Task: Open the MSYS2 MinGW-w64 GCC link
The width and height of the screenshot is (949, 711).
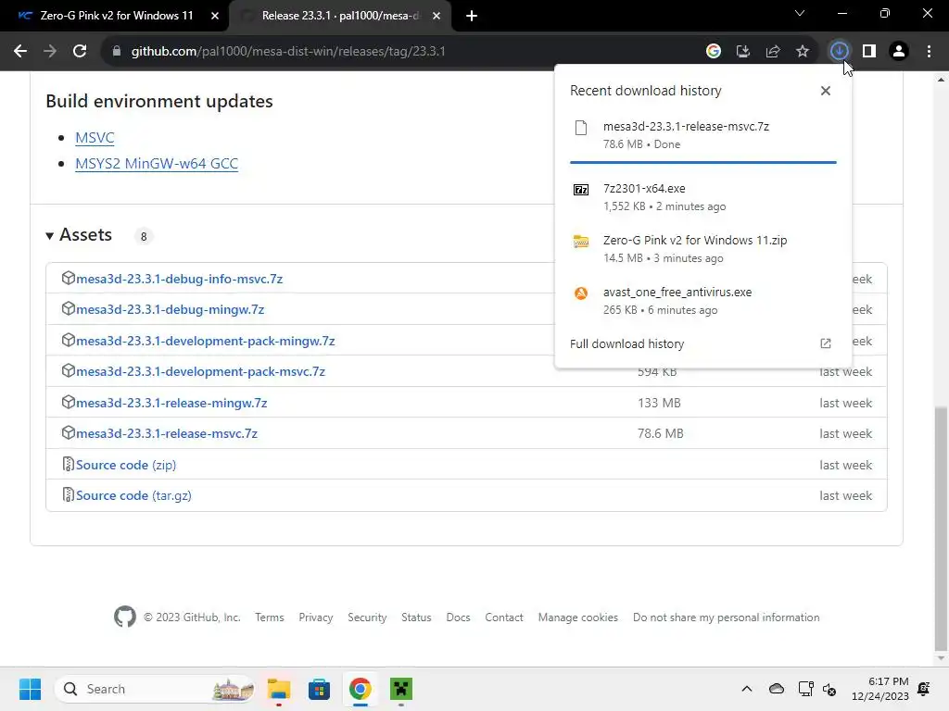Action: [157, 164]
